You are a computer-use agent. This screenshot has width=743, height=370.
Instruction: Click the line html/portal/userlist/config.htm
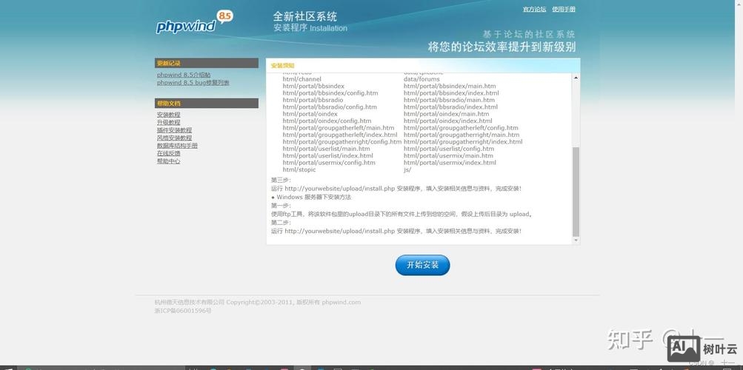449,149
